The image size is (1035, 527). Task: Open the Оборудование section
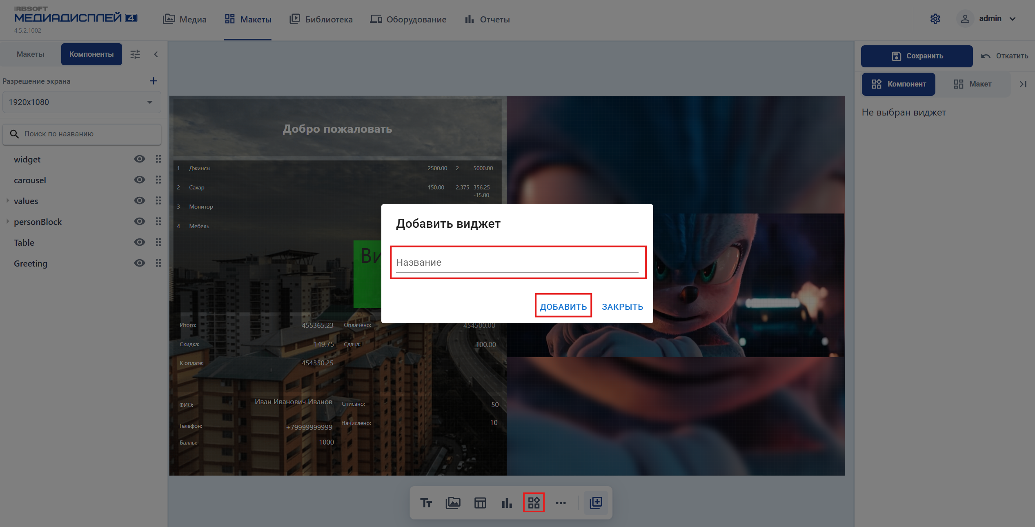[408, 19]
